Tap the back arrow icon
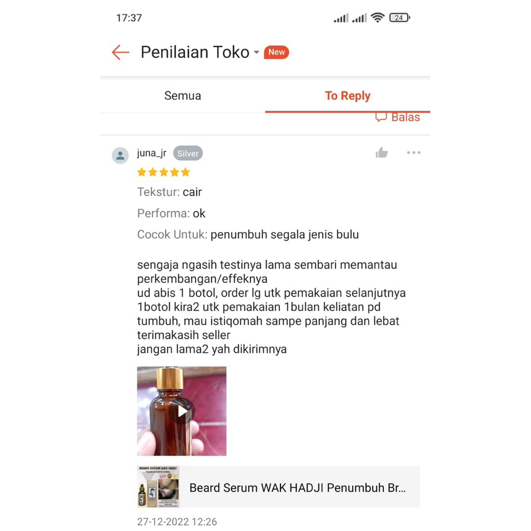 click(120, 52)
